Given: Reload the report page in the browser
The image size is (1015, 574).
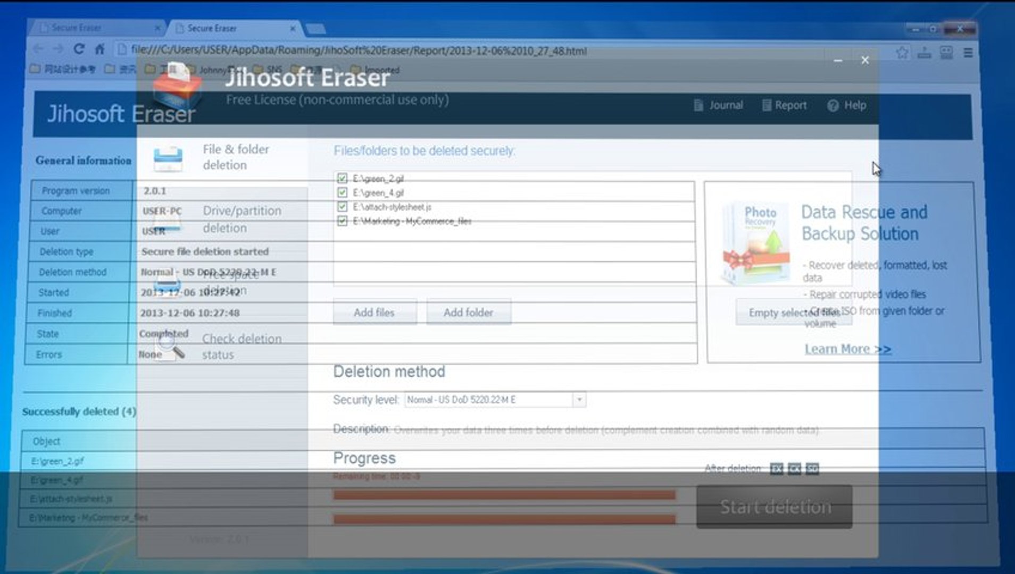Looking at the screenshot, I should [79, 50].
